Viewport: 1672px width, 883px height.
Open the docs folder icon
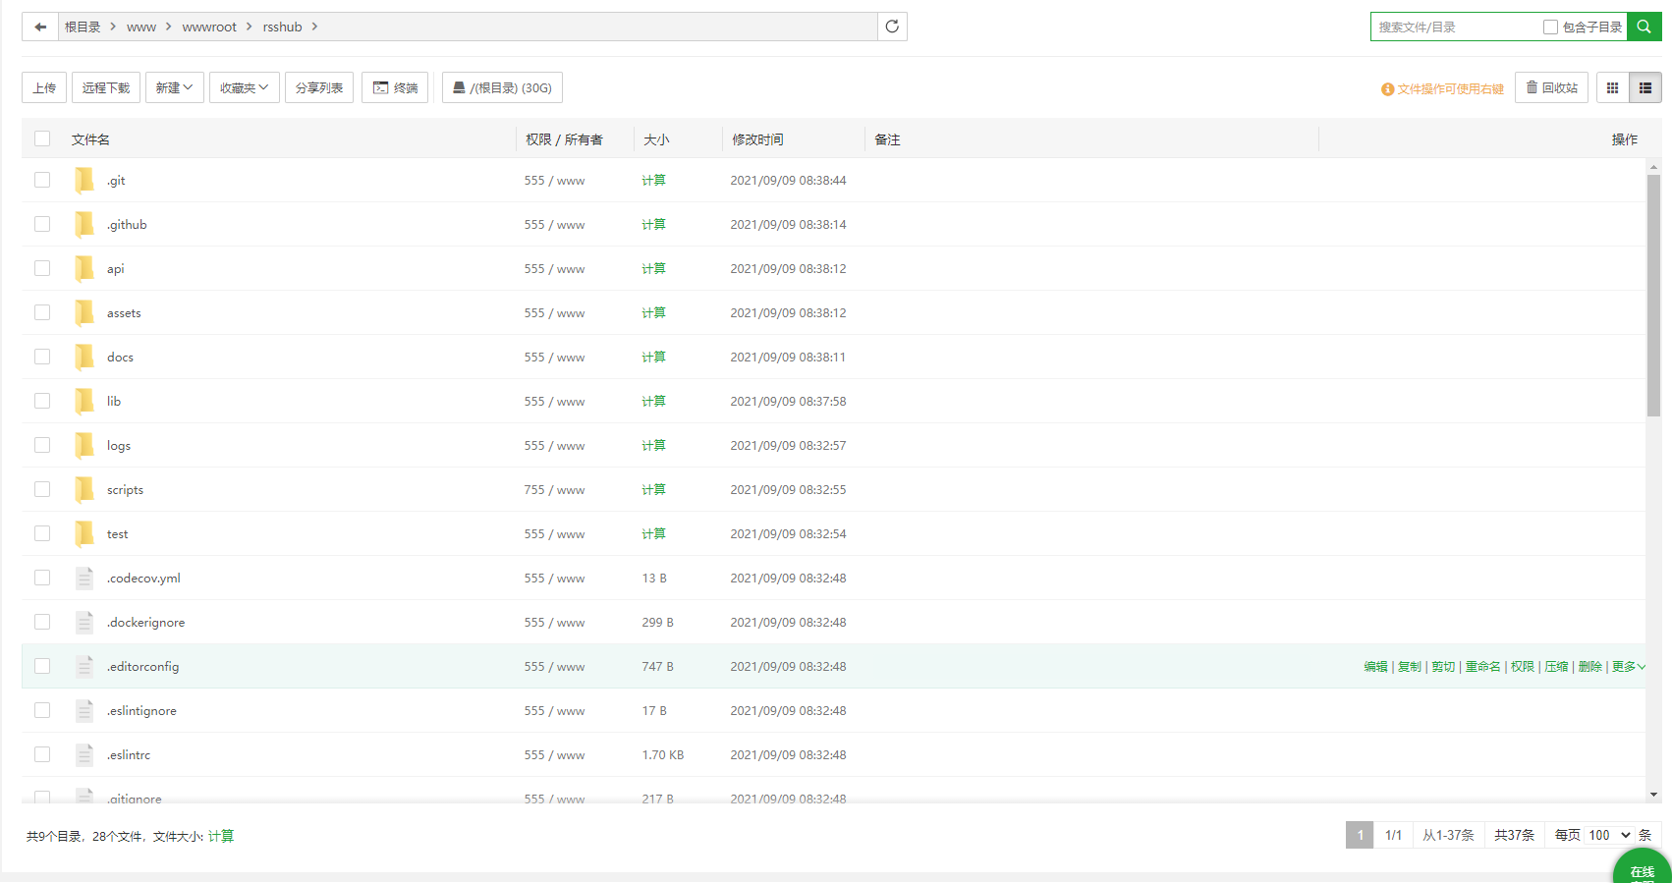pos(84,357)
